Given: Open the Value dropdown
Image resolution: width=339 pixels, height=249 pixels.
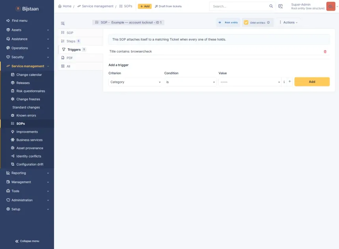Looking at the screenshot, I should 250,82.
